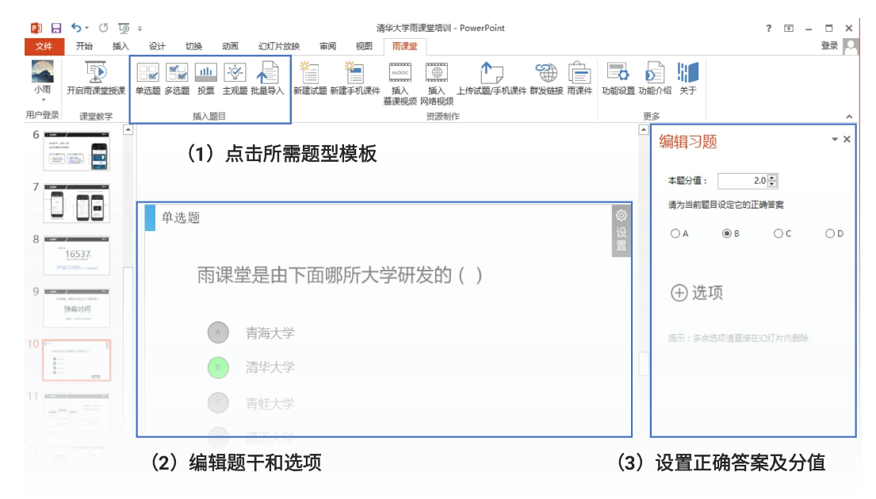The width and height of the screenshot is (876, 499).
Task: Open 雨课件 courseware icon
Action: (x=580, y=79)
